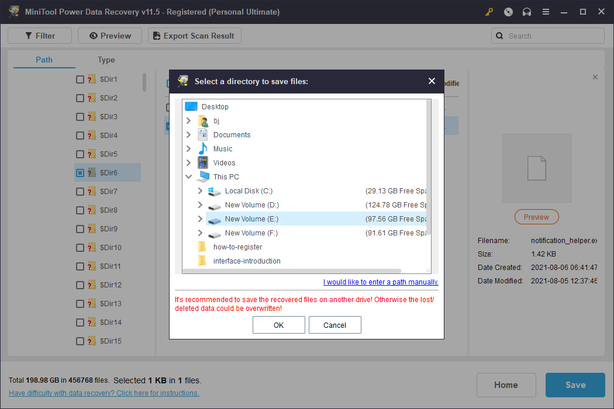Select the $Dir14 folder icon
Image resolution: width=614 pixels, height=409 pixels.
coord(92,323)
